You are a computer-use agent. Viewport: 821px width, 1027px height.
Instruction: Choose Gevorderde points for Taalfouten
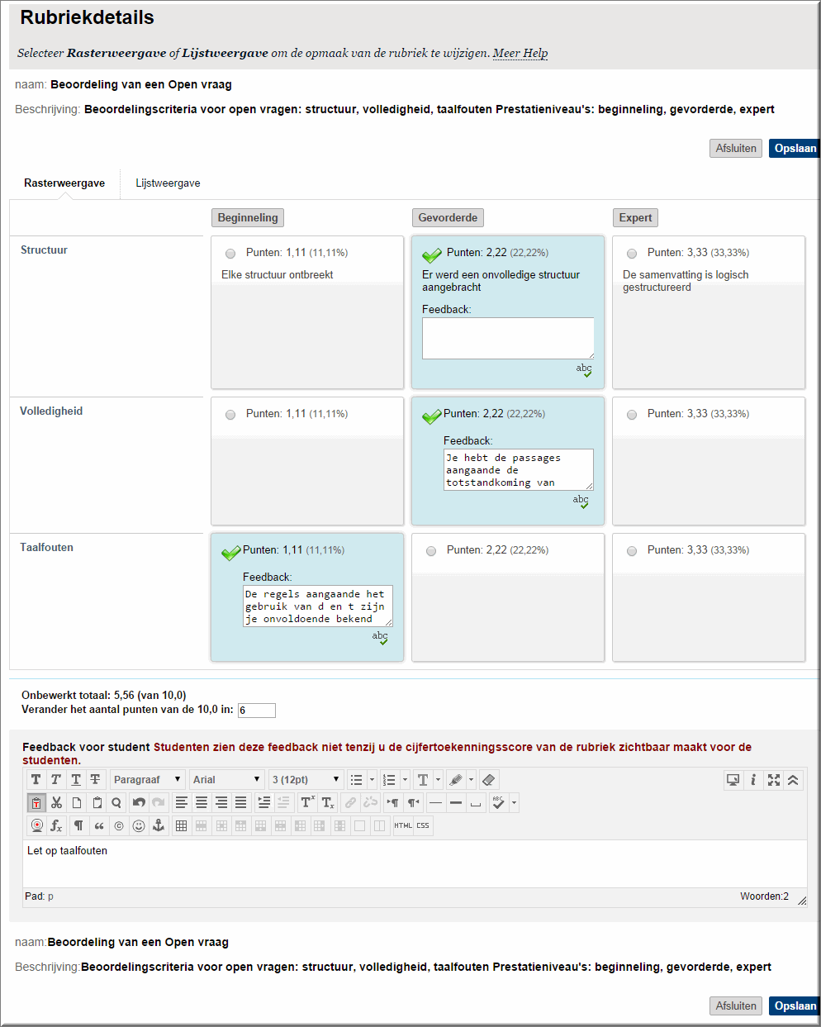tap(431, 551)
